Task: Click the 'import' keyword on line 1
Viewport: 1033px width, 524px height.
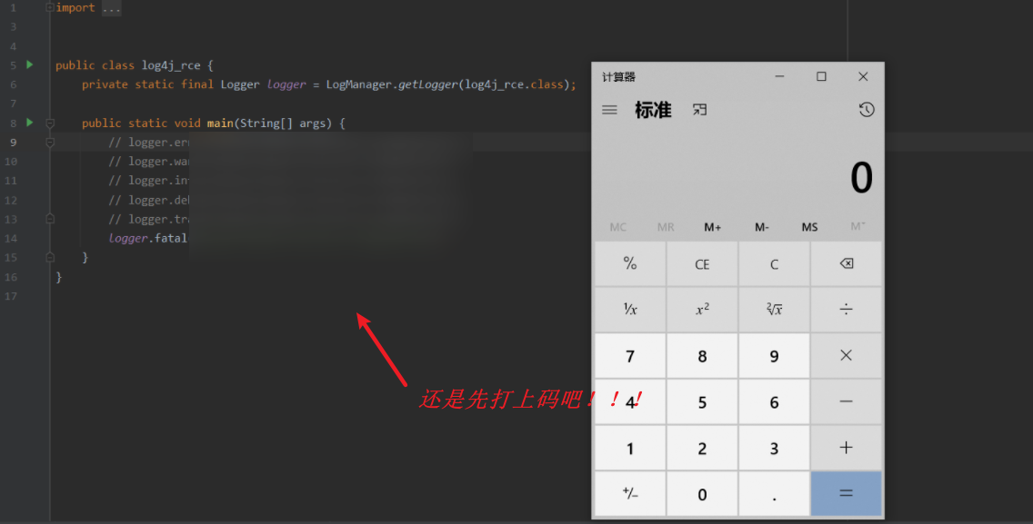Action: click(75, 7)
